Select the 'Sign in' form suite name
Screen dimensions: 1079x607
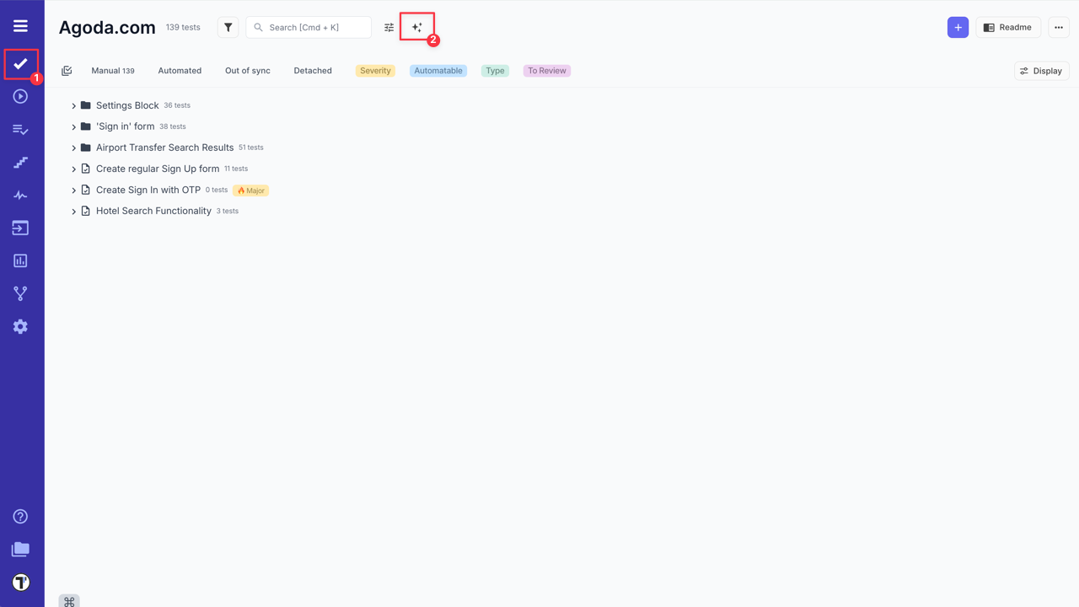126,126
